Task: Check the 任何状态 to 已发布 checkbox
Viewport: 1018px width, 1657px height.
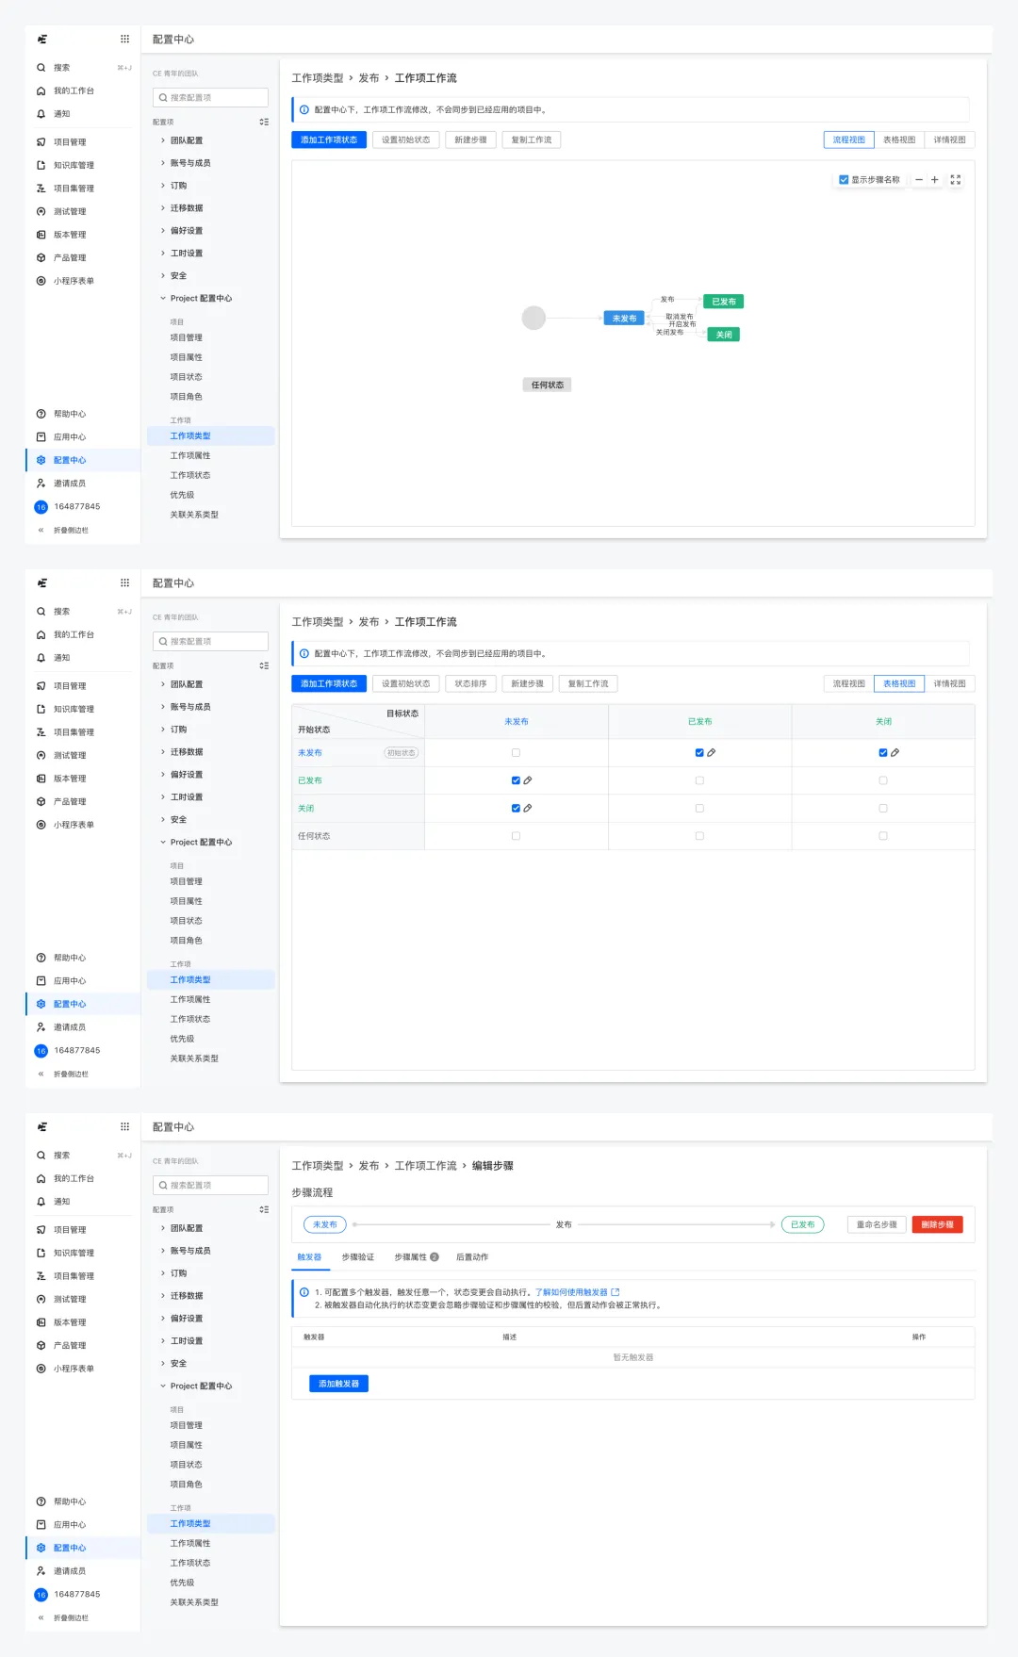Action: point(699,836)
